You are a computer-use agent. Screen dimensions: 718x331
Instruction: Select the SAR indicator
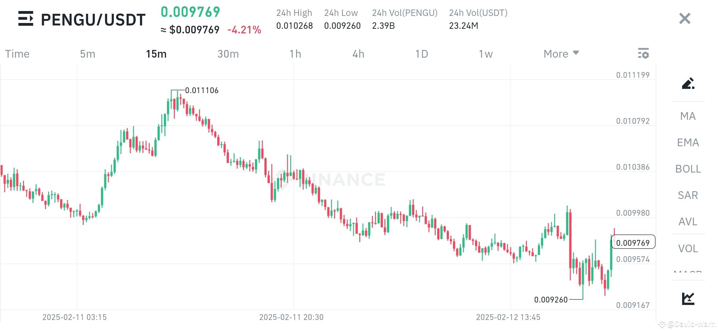(687, 195)
